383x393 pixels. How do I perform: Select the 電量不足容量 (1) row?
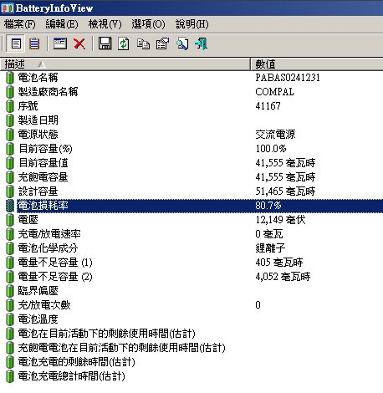(191, 263)
